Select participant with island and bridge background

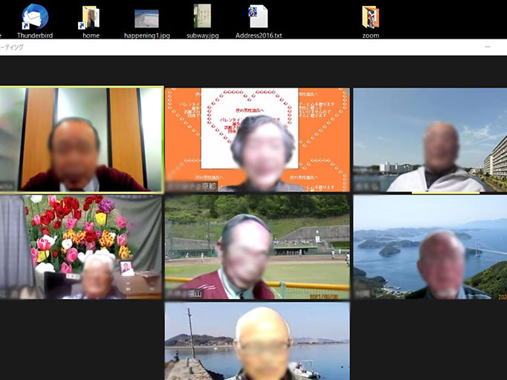(430, 246)
